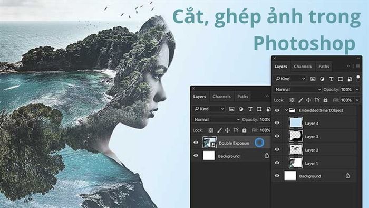Open Kind filter dropdown in left panel
This screenshot has width=369, height=208.
pyautogui.click(x=209, y=109)
